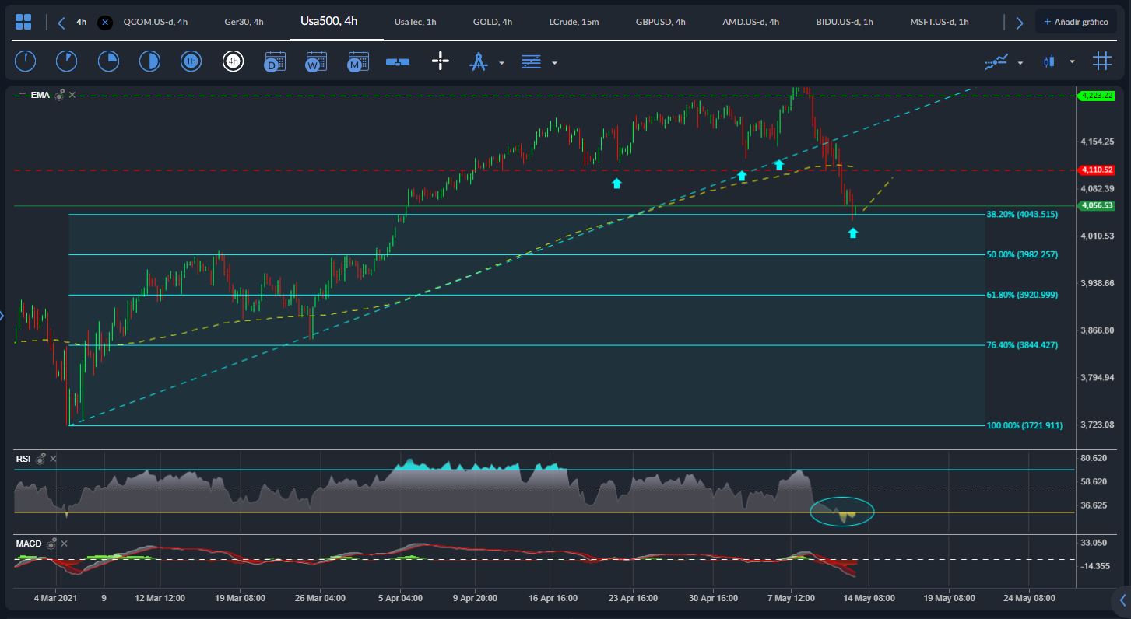Remove the EMA indicator with X

coord(72,95)
